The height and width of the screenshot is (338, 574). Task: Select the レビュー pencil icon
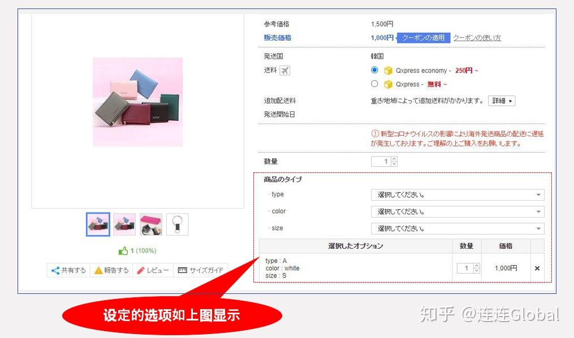[140, 270]
